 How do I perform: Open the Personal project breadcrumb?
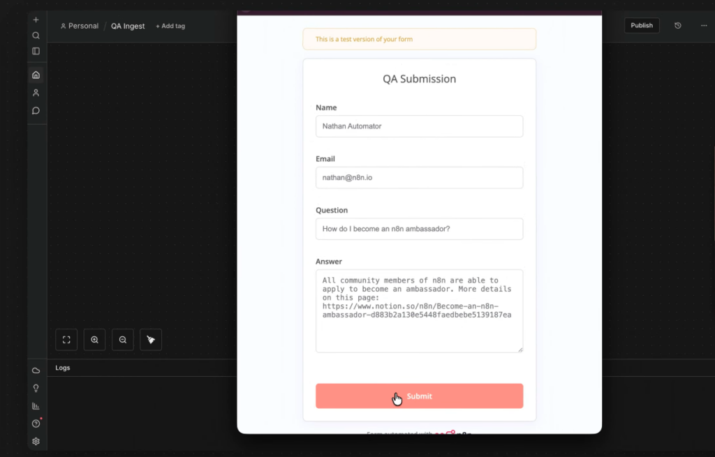click(79, 26)
